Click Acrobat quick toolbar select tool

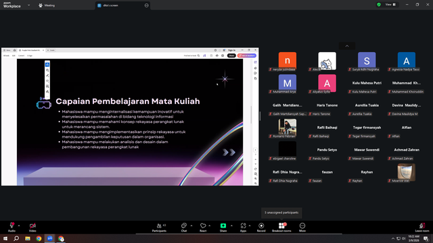tap(47, 65)
